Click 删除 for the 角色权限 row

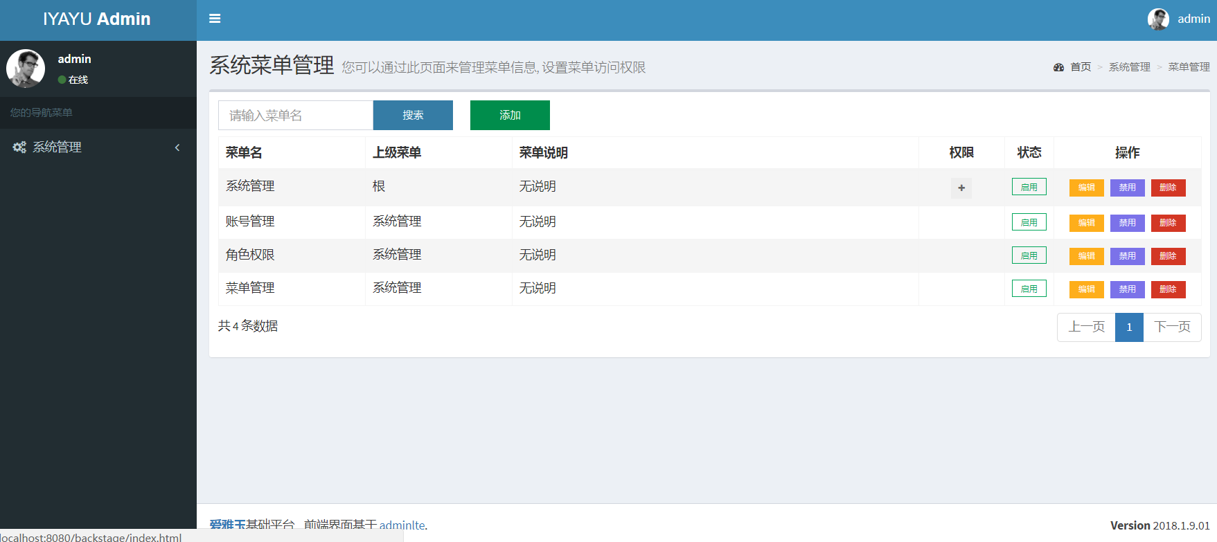(x=1169, y=256)
